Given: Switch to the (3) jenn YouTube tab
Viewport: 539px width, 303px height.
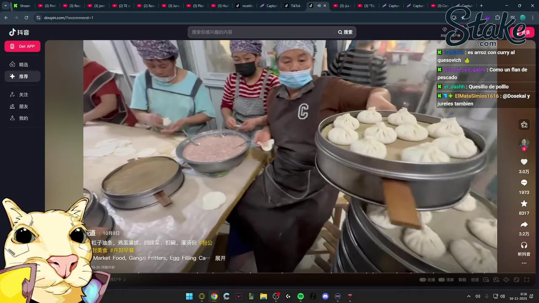Looking at the screenshot, I should pos(97,6).
